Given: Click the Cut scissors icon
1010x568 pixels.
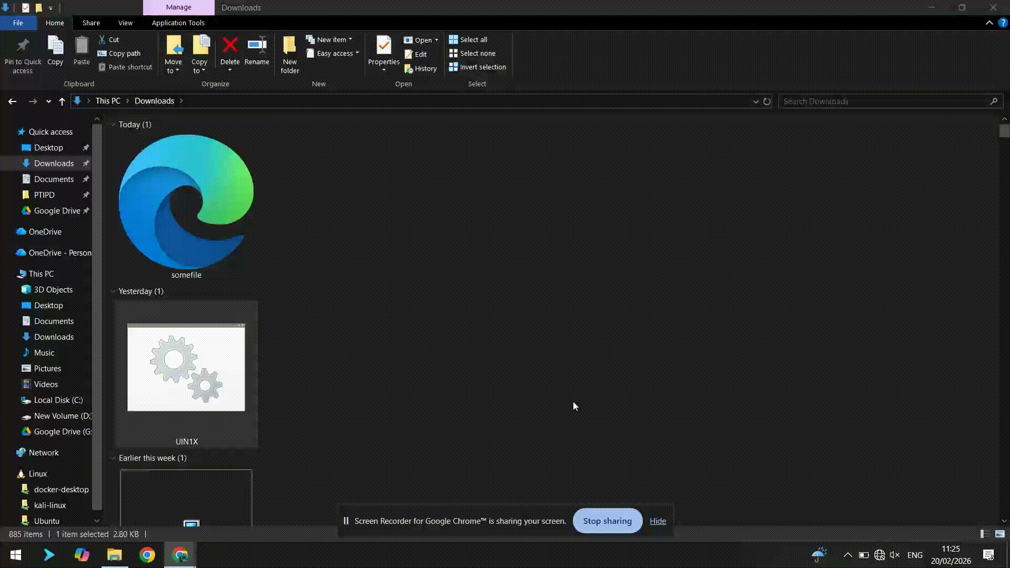Looking at the screenshot, I should (102, 39).
